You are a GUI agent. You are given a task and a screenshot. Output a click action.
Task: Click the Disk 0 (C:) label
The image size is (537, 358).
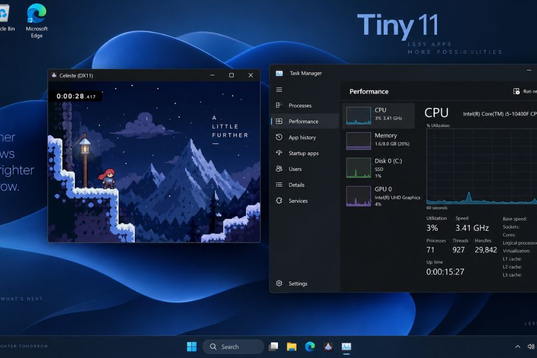click(388, 161)
